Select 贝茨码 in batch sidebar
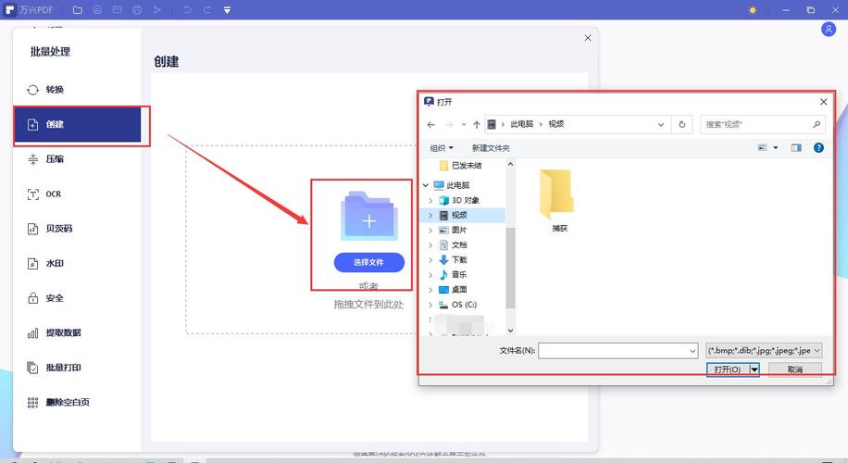This screenshot has width=848, height=463. pos(78,228)
